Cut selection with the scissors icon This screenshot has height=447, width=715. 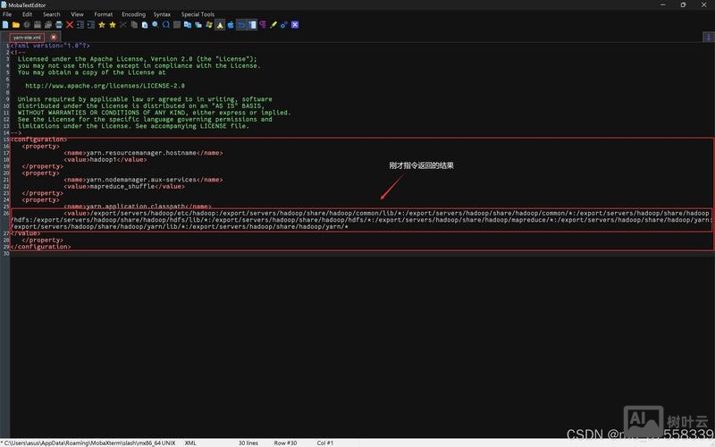[x=123, y=25]
